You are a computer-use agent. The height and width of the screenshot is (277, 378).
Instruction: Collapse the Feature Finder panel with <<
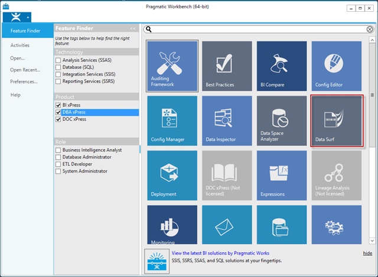[x=133, y=28]
